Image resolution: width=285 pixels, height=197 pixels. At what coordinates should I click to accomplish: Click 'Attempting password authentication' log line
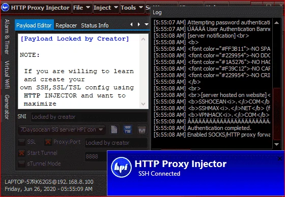tap(212, 22)
